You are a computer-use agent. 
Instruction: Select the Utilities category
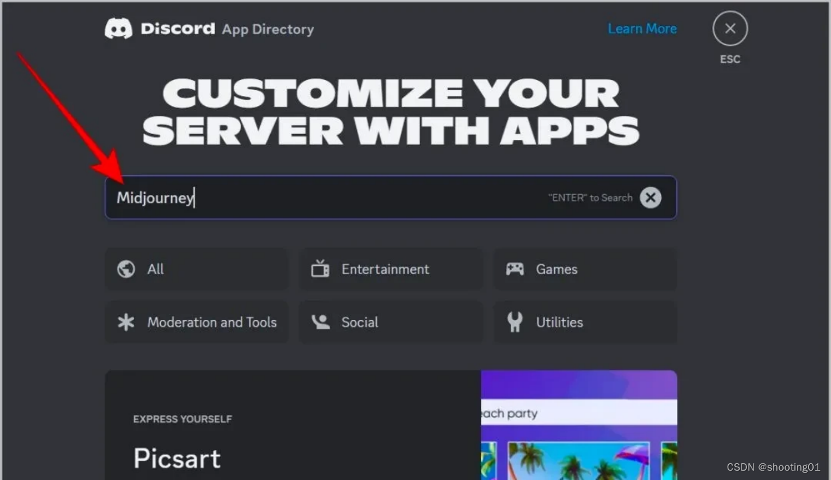click(585, 322)
